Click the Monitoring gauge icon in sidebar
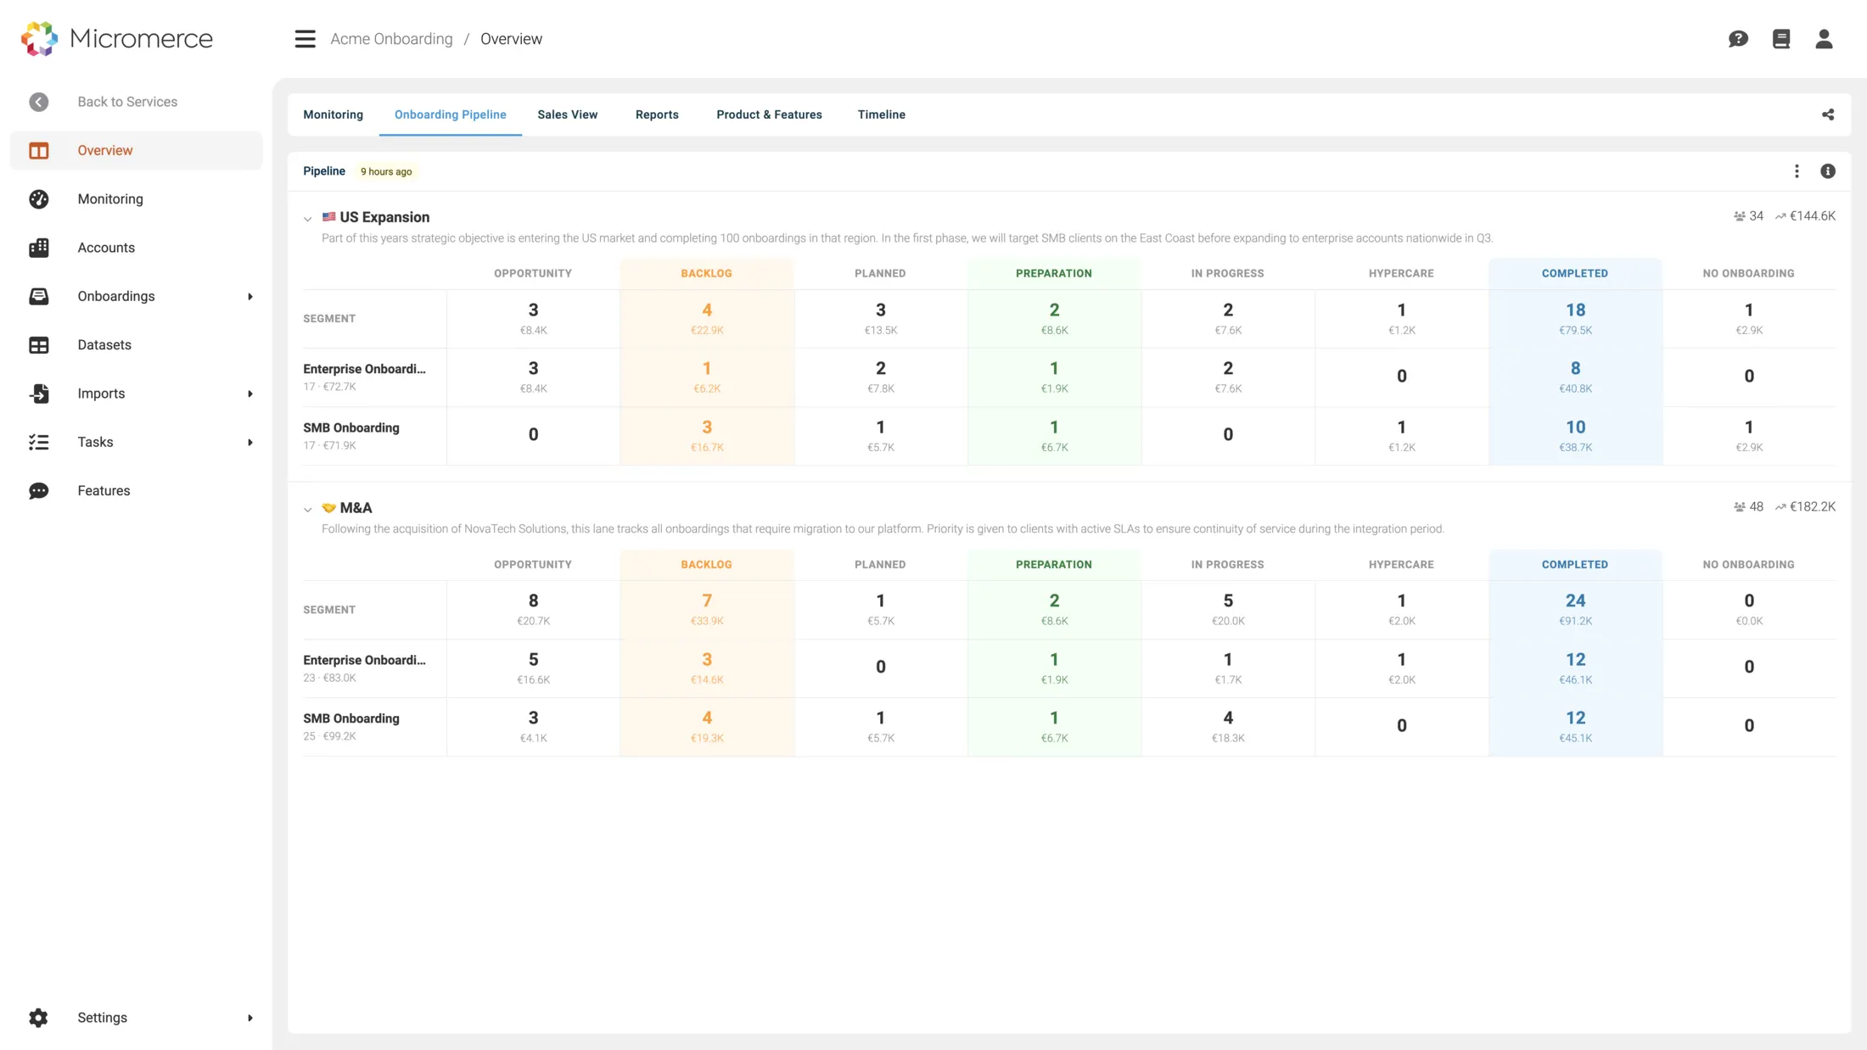This screenshot has height=1050, width=1867. click(x=39, y=198)
